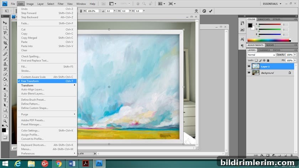Screen dimensions: 299x168
Task: Open the Actions panel icon
Action: pyautogui.click(x=242, y=30)
